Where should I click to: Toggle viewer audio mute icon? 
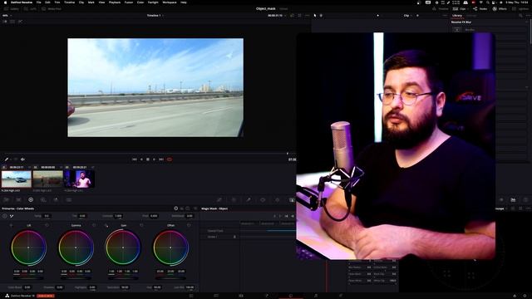pyautogui.click(x=22, y=159)
